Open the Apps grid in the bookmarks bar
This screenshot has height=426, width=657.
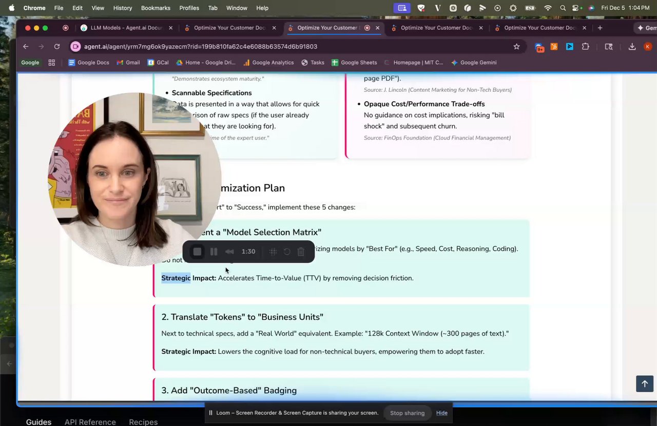(x=51, y=63)
